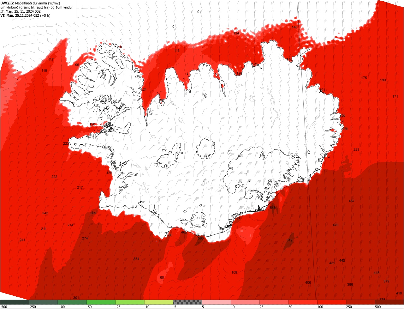Click the map value '512' in the dark red patch
This screenshot has height=309, width=404.
tap(289, 240)
